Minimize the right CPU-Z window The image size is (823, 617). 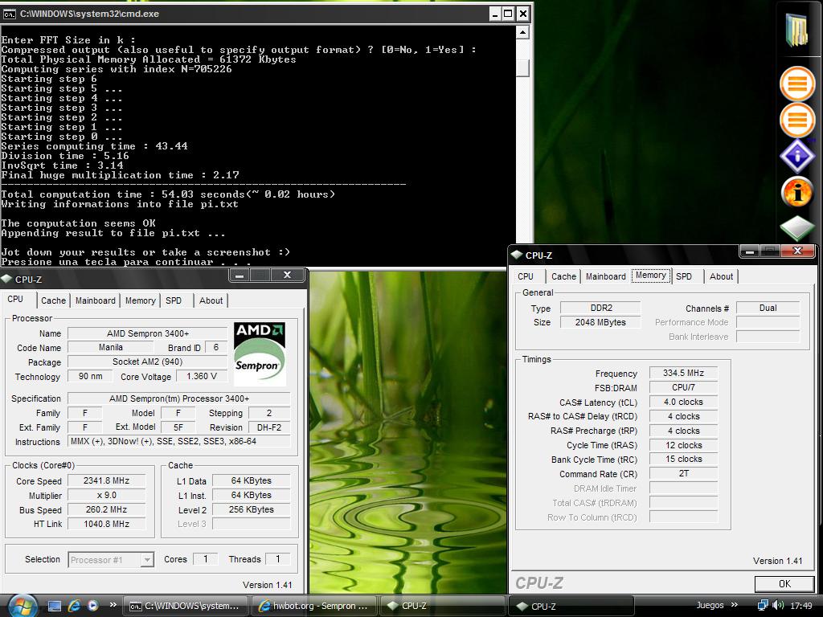tap(750, 251)
